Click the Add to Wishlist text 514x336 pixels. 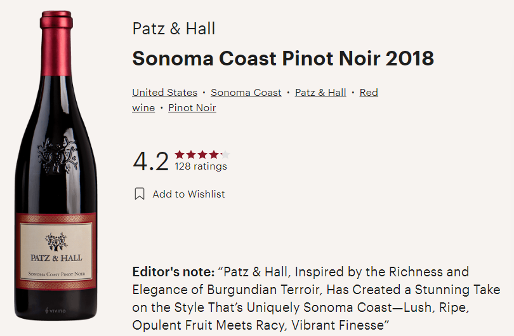pyautogui.click(x=188, y=194)
